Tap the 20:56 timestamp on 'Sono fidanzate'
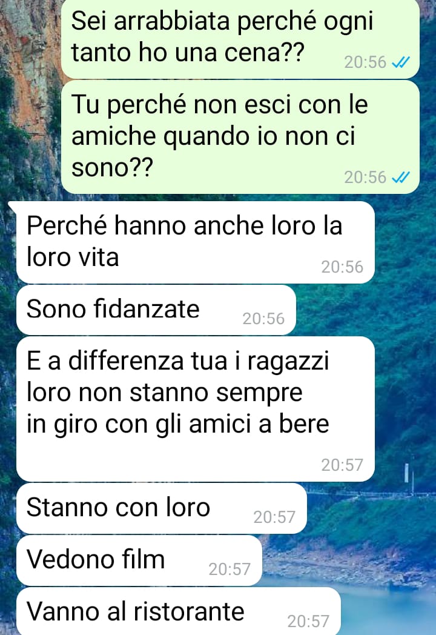The height and width of the screenshot is (635, 436). point(263,319)
